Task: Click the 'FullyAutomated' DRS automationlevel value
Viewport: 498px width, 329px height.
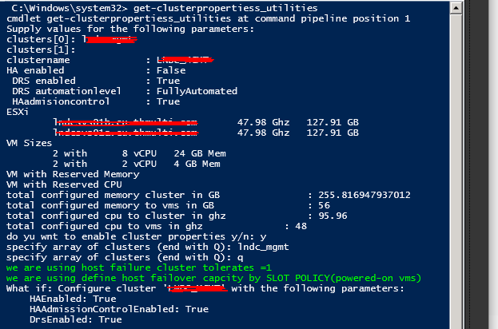Action: tap(197, 91)
